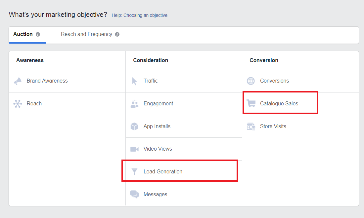This screenshot has height=218, width=364.
Task: Click the megaphone icon for Brand Awareness
Action: click(18, 81)
